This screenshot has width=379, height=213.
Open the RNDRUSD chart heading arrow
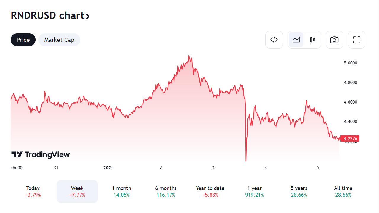pyautogui.click(x=88, y=16)
